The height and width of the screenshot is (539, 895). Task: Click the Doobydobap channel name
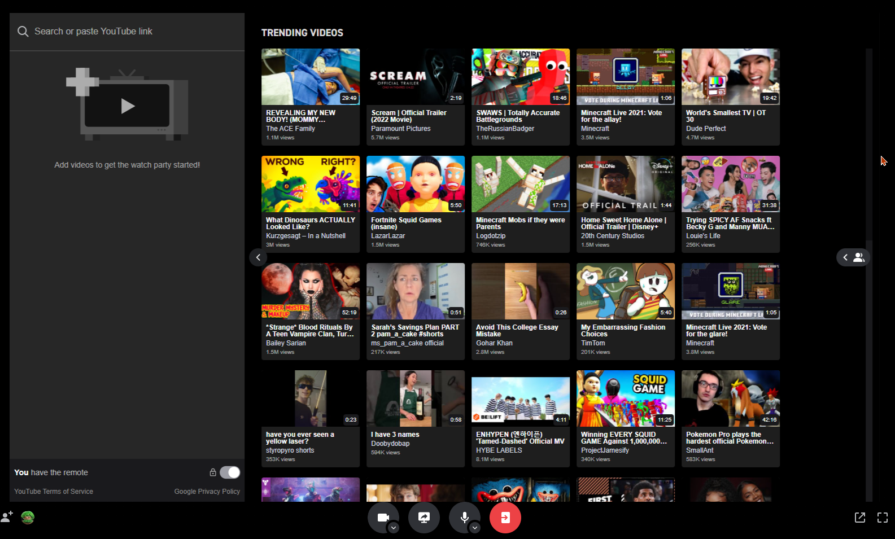pos(390,444)
